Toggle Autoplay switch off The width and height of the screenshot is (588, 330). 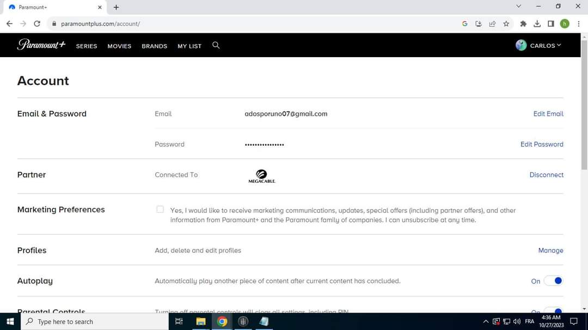point(554,281)
